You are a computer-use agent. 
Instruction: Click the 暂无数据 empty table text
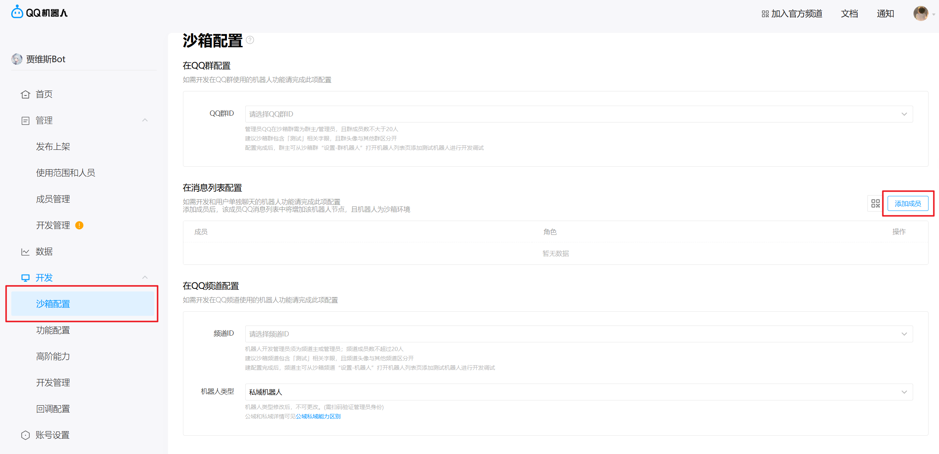[556, 254]
